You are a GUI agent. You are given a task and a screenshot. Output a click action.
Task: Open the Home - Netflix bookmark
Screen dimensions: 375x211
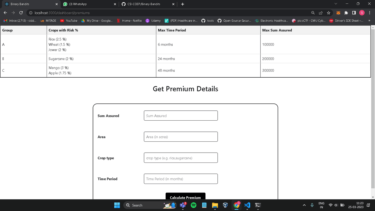click(129, 21)
